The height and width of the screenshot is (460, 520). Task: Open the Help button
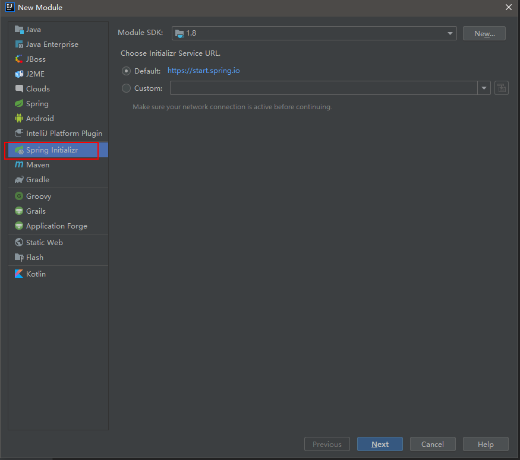pos(486,444)
